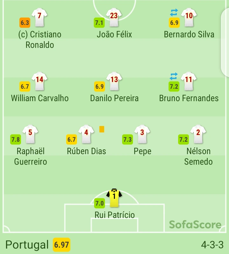Screen dimensions: 229x254
Task: Select Danilo Pereira's number 13 shirt
Action: (114, 81)
